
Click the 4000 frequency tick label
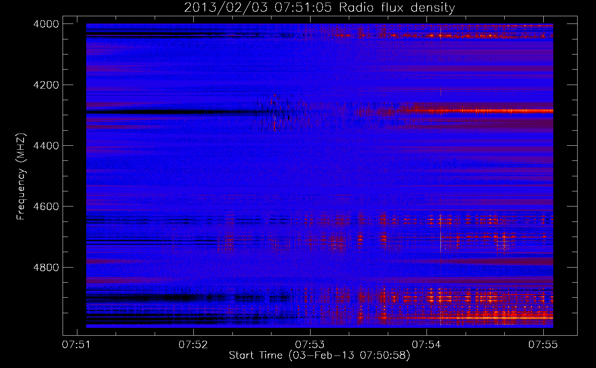click(x=46, y=24)
